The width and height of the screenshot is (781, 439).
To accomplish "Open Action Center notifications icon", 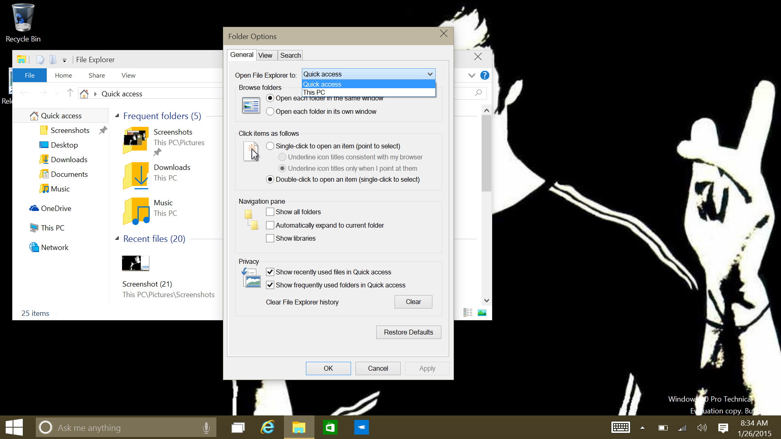I will pos(723,428).
